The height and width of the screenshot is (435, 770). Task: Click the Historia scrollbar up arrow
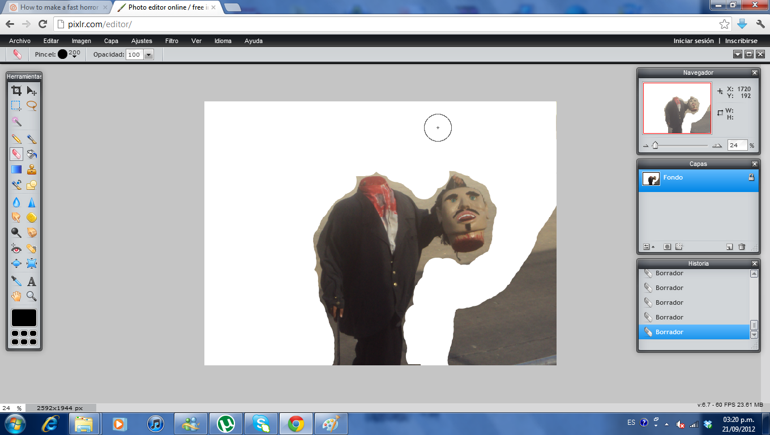coord(754,274)
